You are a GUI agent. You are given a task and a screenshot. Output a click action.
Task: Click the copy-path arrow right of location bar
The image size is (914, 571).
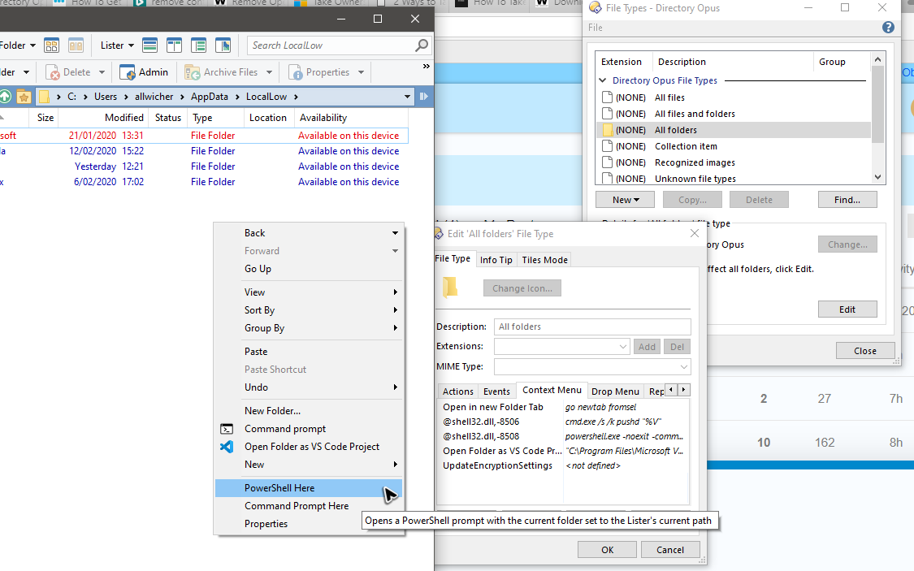(424, 97)
